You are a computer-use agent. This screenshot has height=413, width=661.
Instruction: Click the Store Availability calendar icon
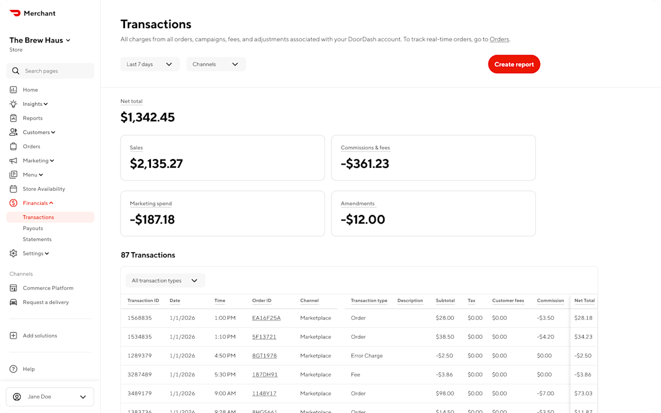12,188
